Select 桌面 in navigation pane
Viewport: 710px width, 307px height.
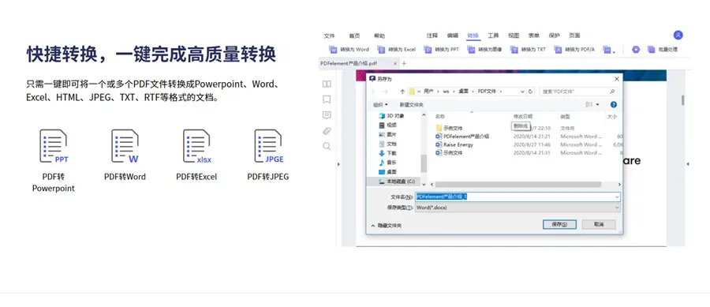coord(387,171)
